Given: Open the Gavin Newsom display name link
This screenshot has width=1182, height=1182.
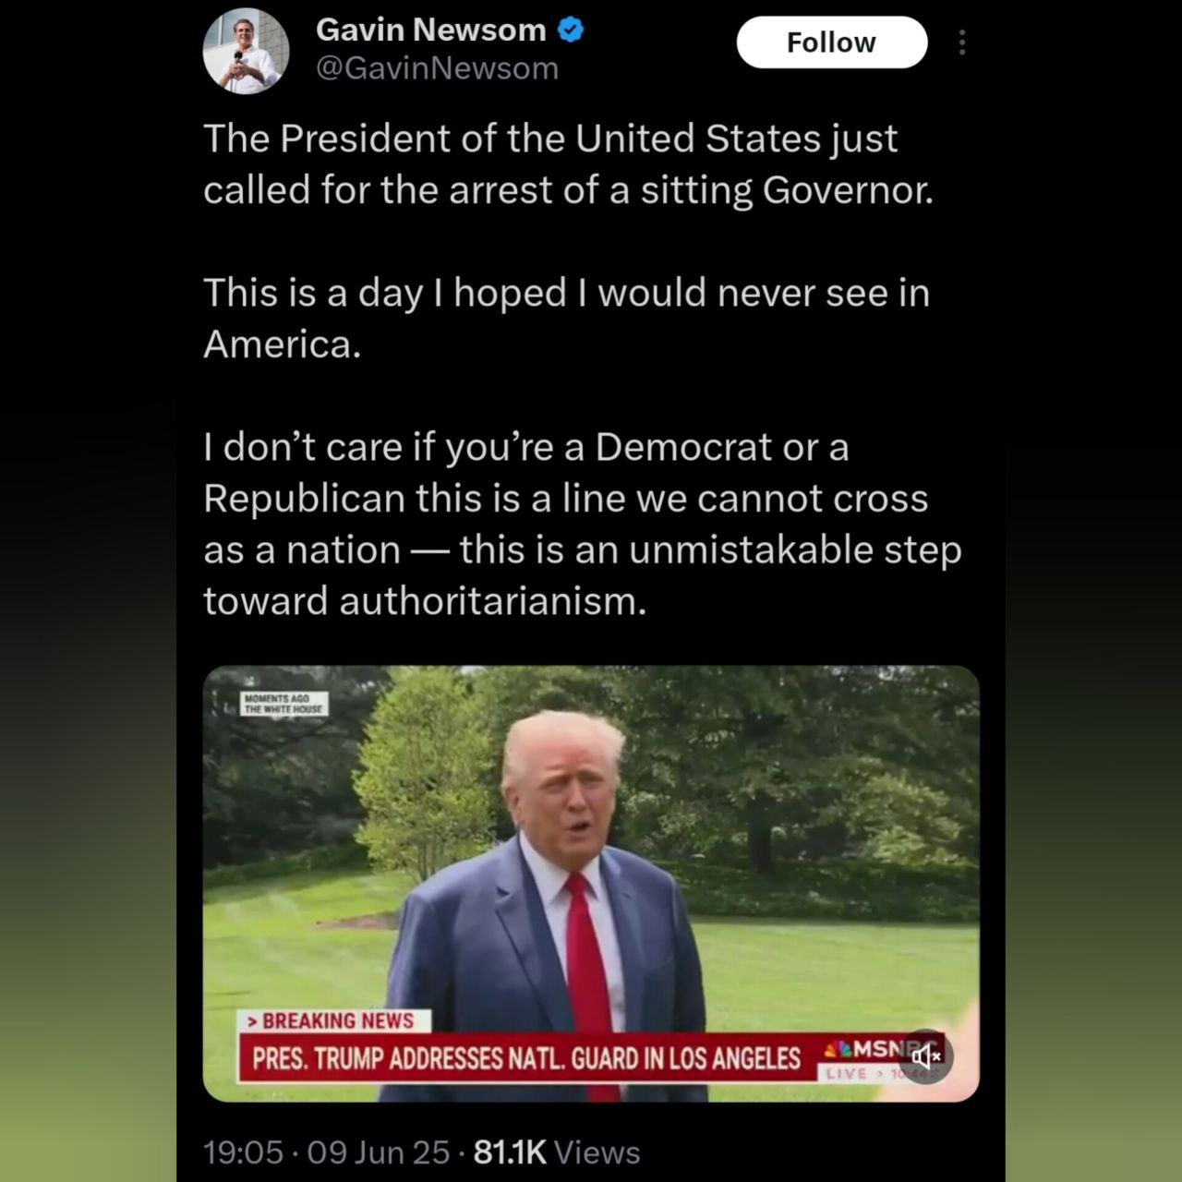Looking at the screenshot, I should 430,30.
